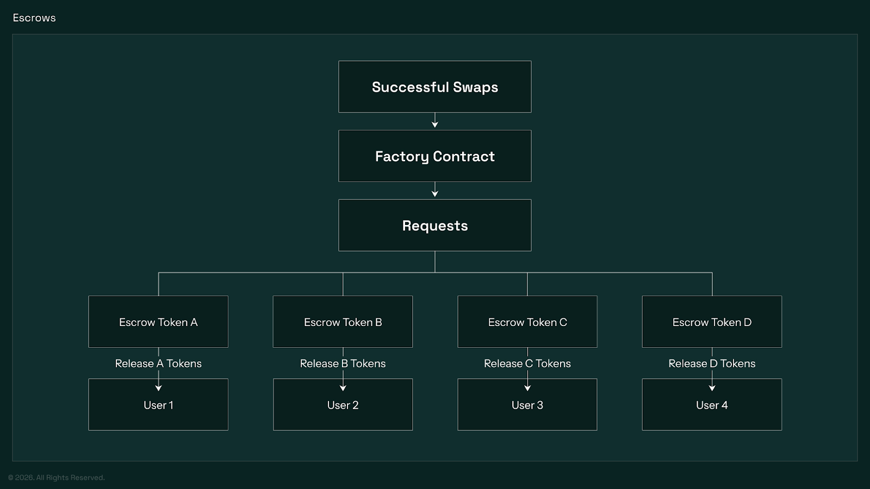870x489 pixels.
Task: Click the arrowhead pointing into User 1
Action: (x=158, y=388)
